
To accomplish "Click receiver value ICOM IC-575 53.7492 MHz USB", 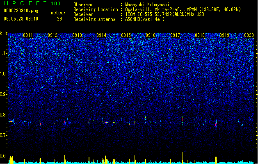I will click(x=165, y=14).
